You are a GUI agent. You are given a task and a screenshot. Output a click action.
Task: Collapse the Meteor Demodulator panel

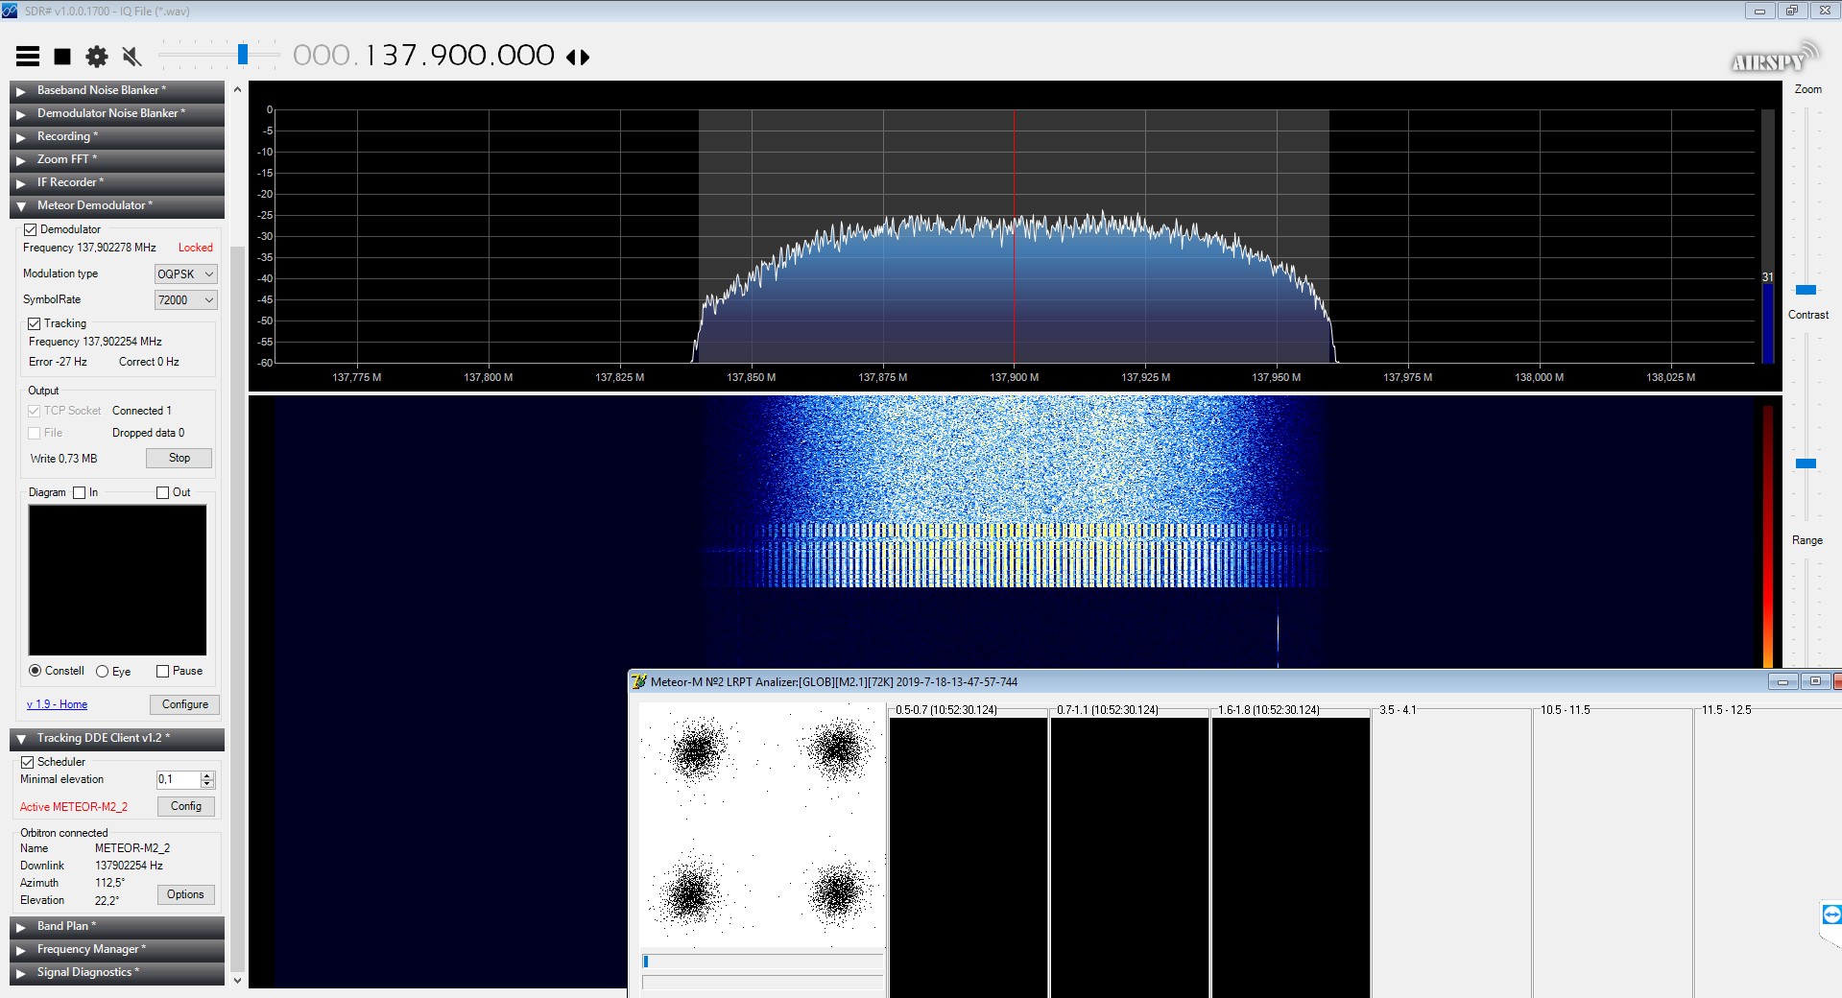click(117, 205)
